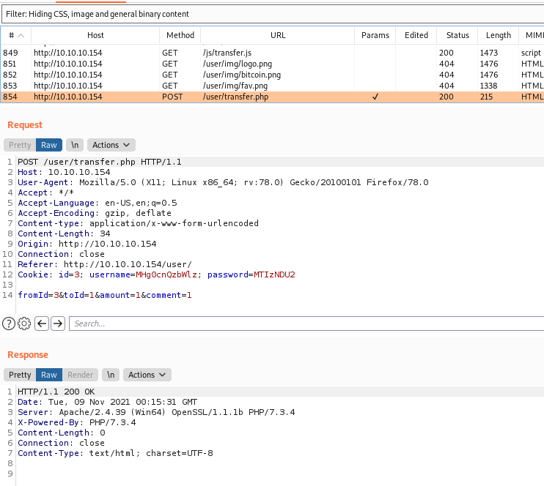Click sort arrow in # column header
This screenshot has width=544, height=486.
(21, 35)
